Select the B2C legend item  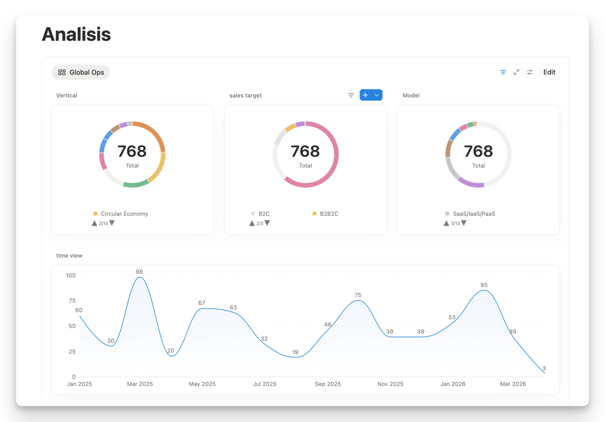click(260, 214)
